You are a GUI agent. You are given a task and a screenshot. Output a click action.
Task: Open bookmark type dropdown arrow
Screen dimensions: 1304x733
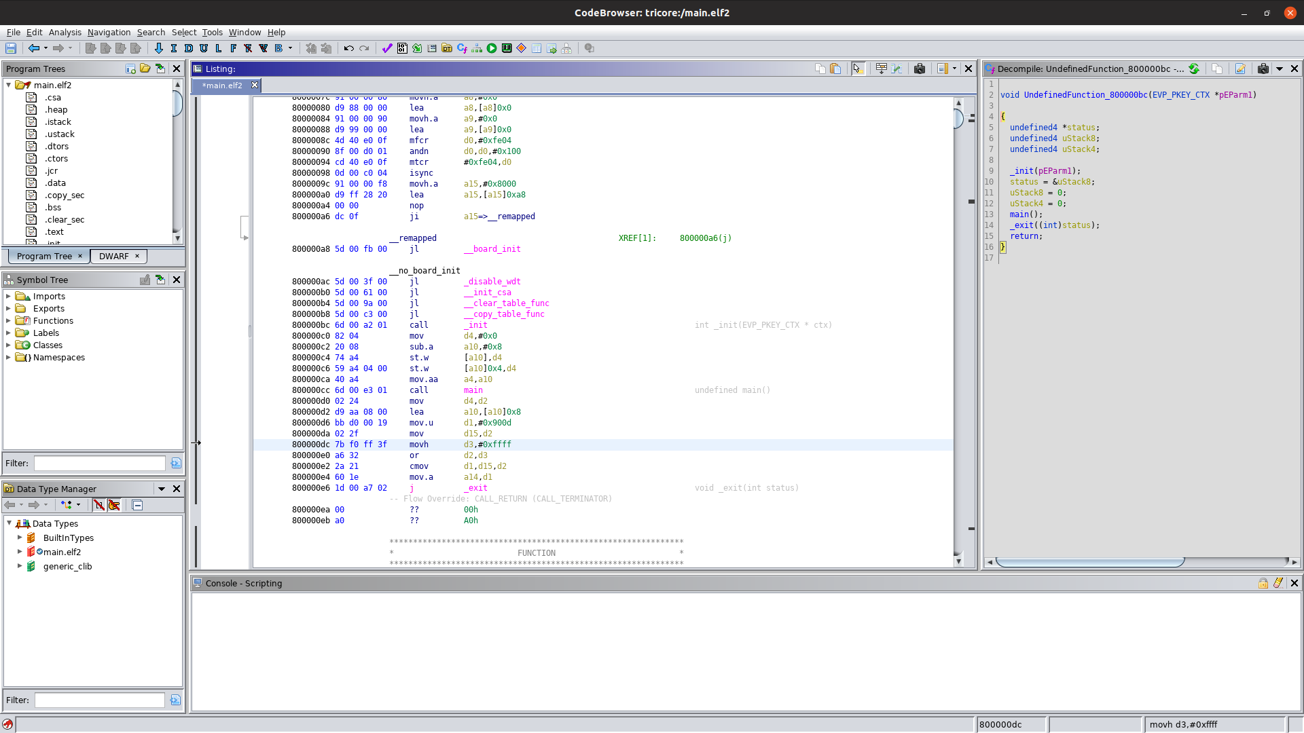(x=290, y=48)
